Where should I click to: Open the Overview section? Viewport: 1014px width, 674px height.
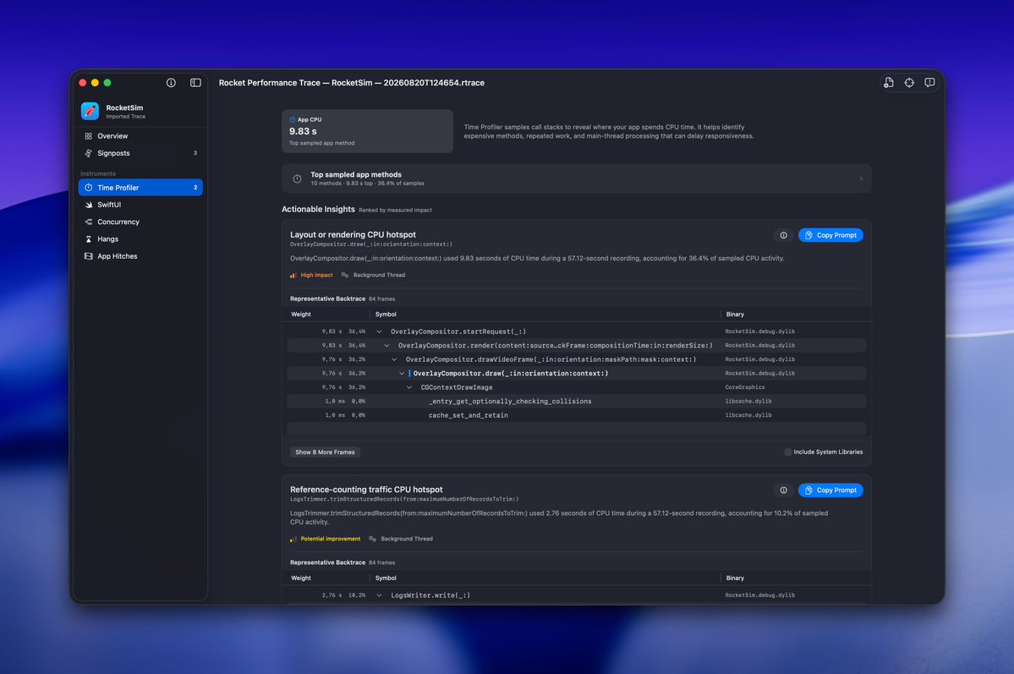pos(140,136)
